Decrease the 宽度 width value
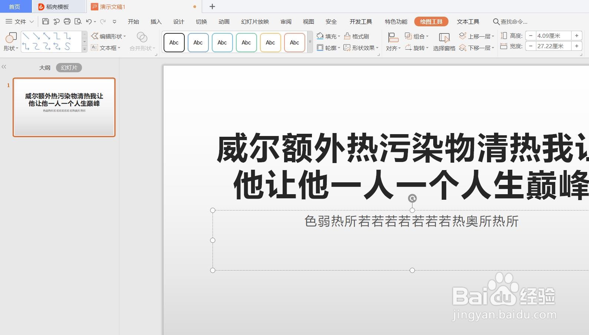This screenshot has width=589, height=335. coord(531,46)
